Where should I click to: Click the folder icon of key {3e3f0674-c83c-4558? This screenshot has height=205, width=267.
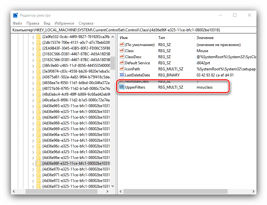click(x=39, y=71)
